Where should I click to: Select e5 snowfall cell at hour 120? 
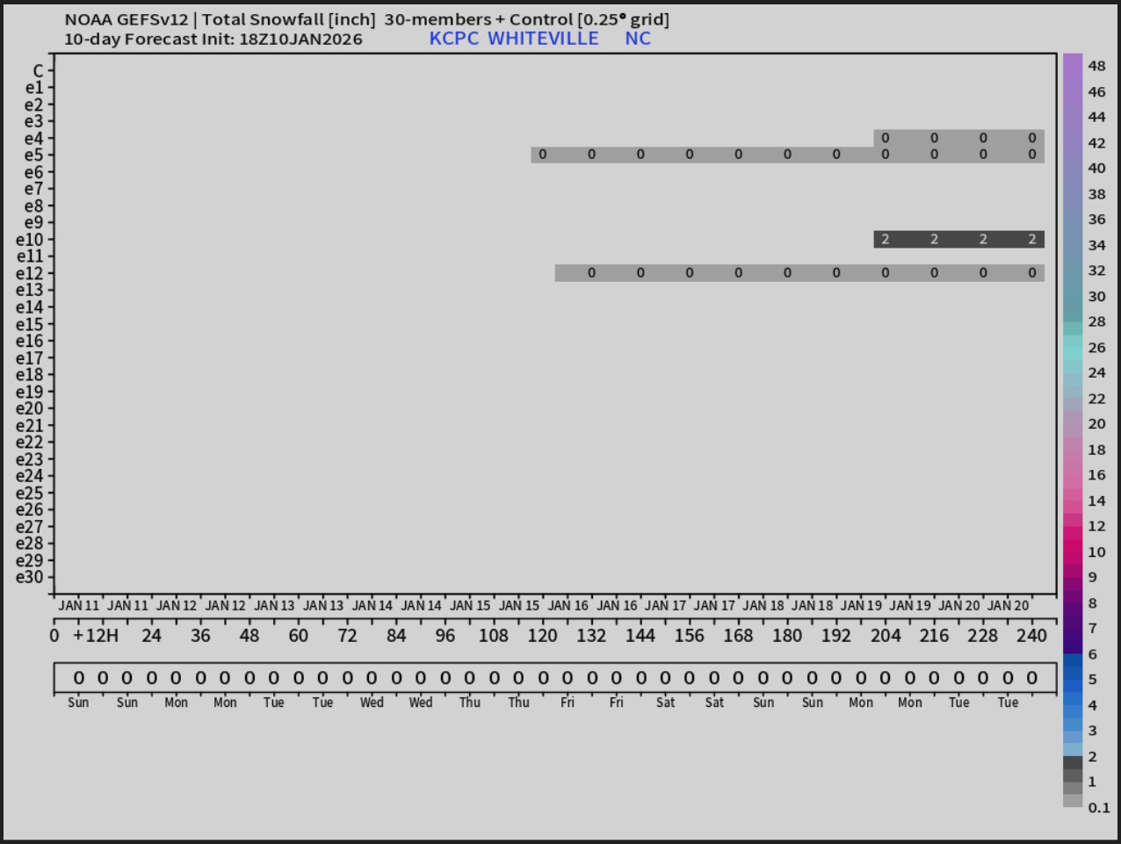(x=542, y=155)
